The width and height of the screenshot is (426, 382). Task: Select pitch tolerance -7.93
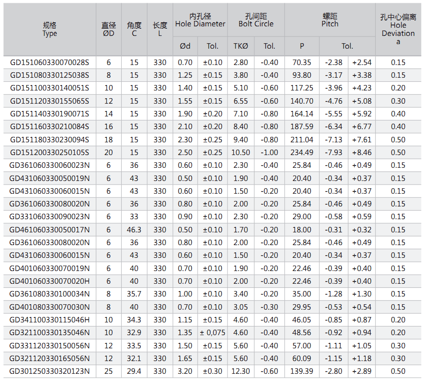(x=334, y=153)
